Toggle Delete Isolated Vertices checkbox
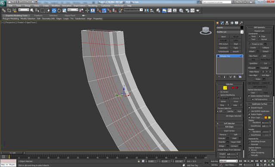Viewport: 275px width, 167px height. 249,96
